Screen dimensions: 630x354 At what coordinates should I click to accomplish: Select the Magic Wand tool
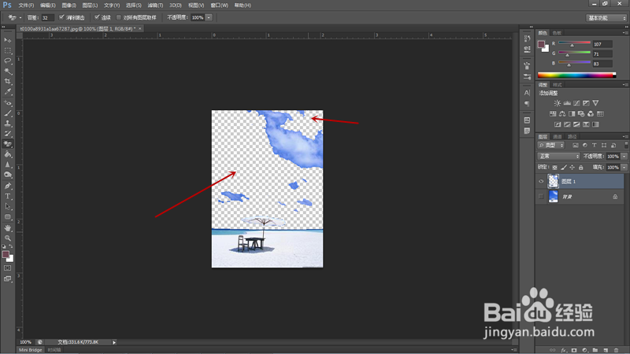click(8, 71)
